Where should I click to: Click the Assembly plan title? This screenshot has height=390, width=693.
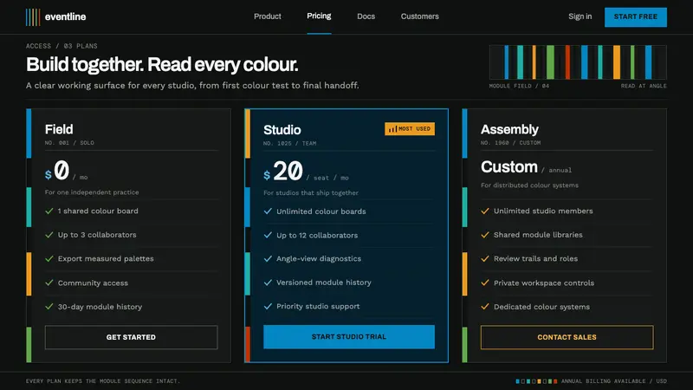[509, 129]
